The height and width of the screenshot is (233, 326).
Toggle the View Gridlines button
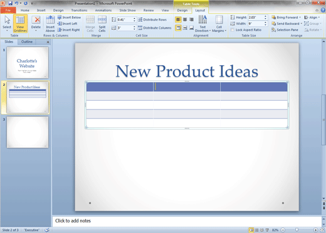(x=20, y=24)
